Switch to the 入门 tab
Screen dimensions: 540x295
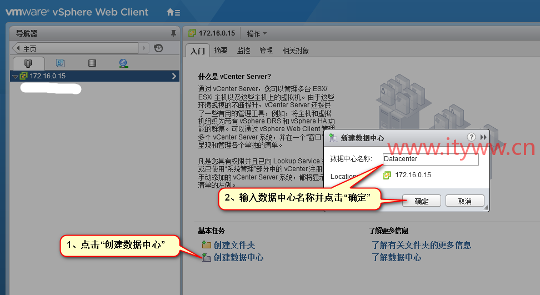point(198,51)
